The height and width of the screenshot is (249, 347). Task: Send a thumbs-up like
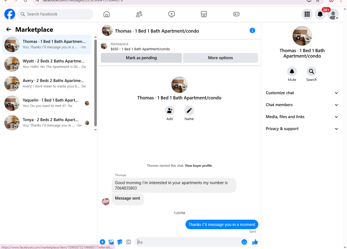(x=255, y=242)
